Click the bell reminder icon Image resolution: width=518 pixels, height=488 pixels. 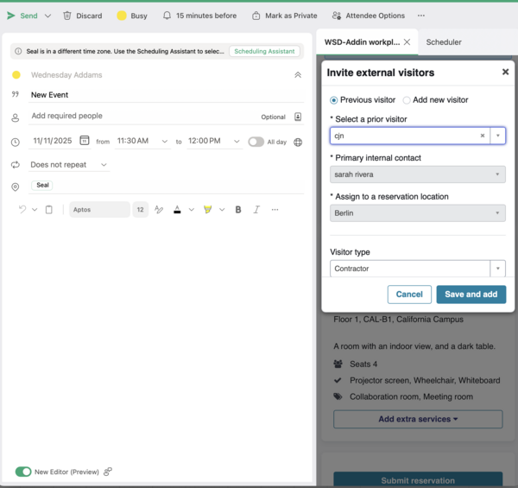pyautogui.click(x=167, y=16)
